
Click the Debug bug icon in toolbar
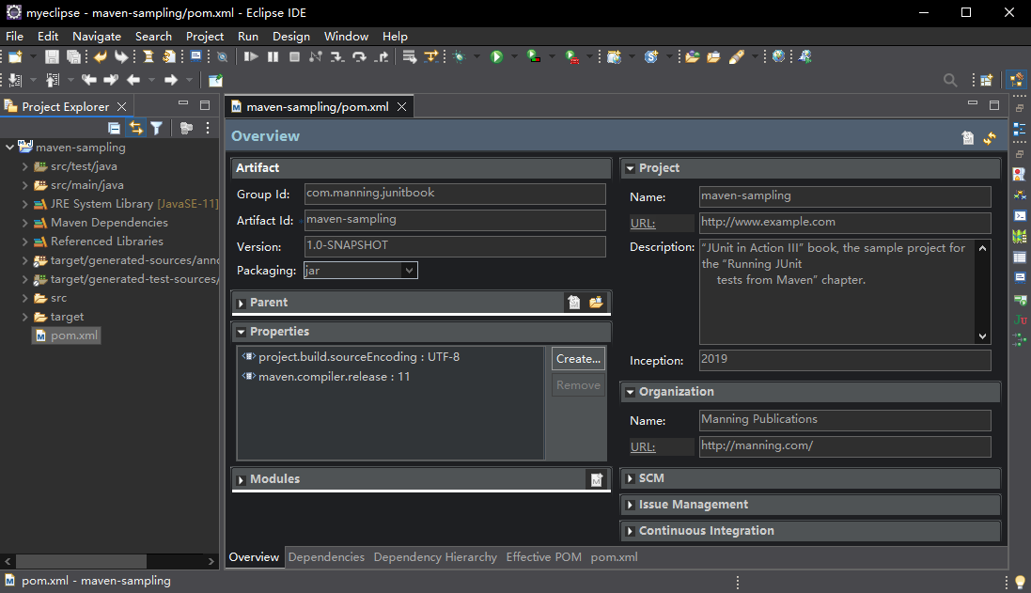click(x=459, y=57)
